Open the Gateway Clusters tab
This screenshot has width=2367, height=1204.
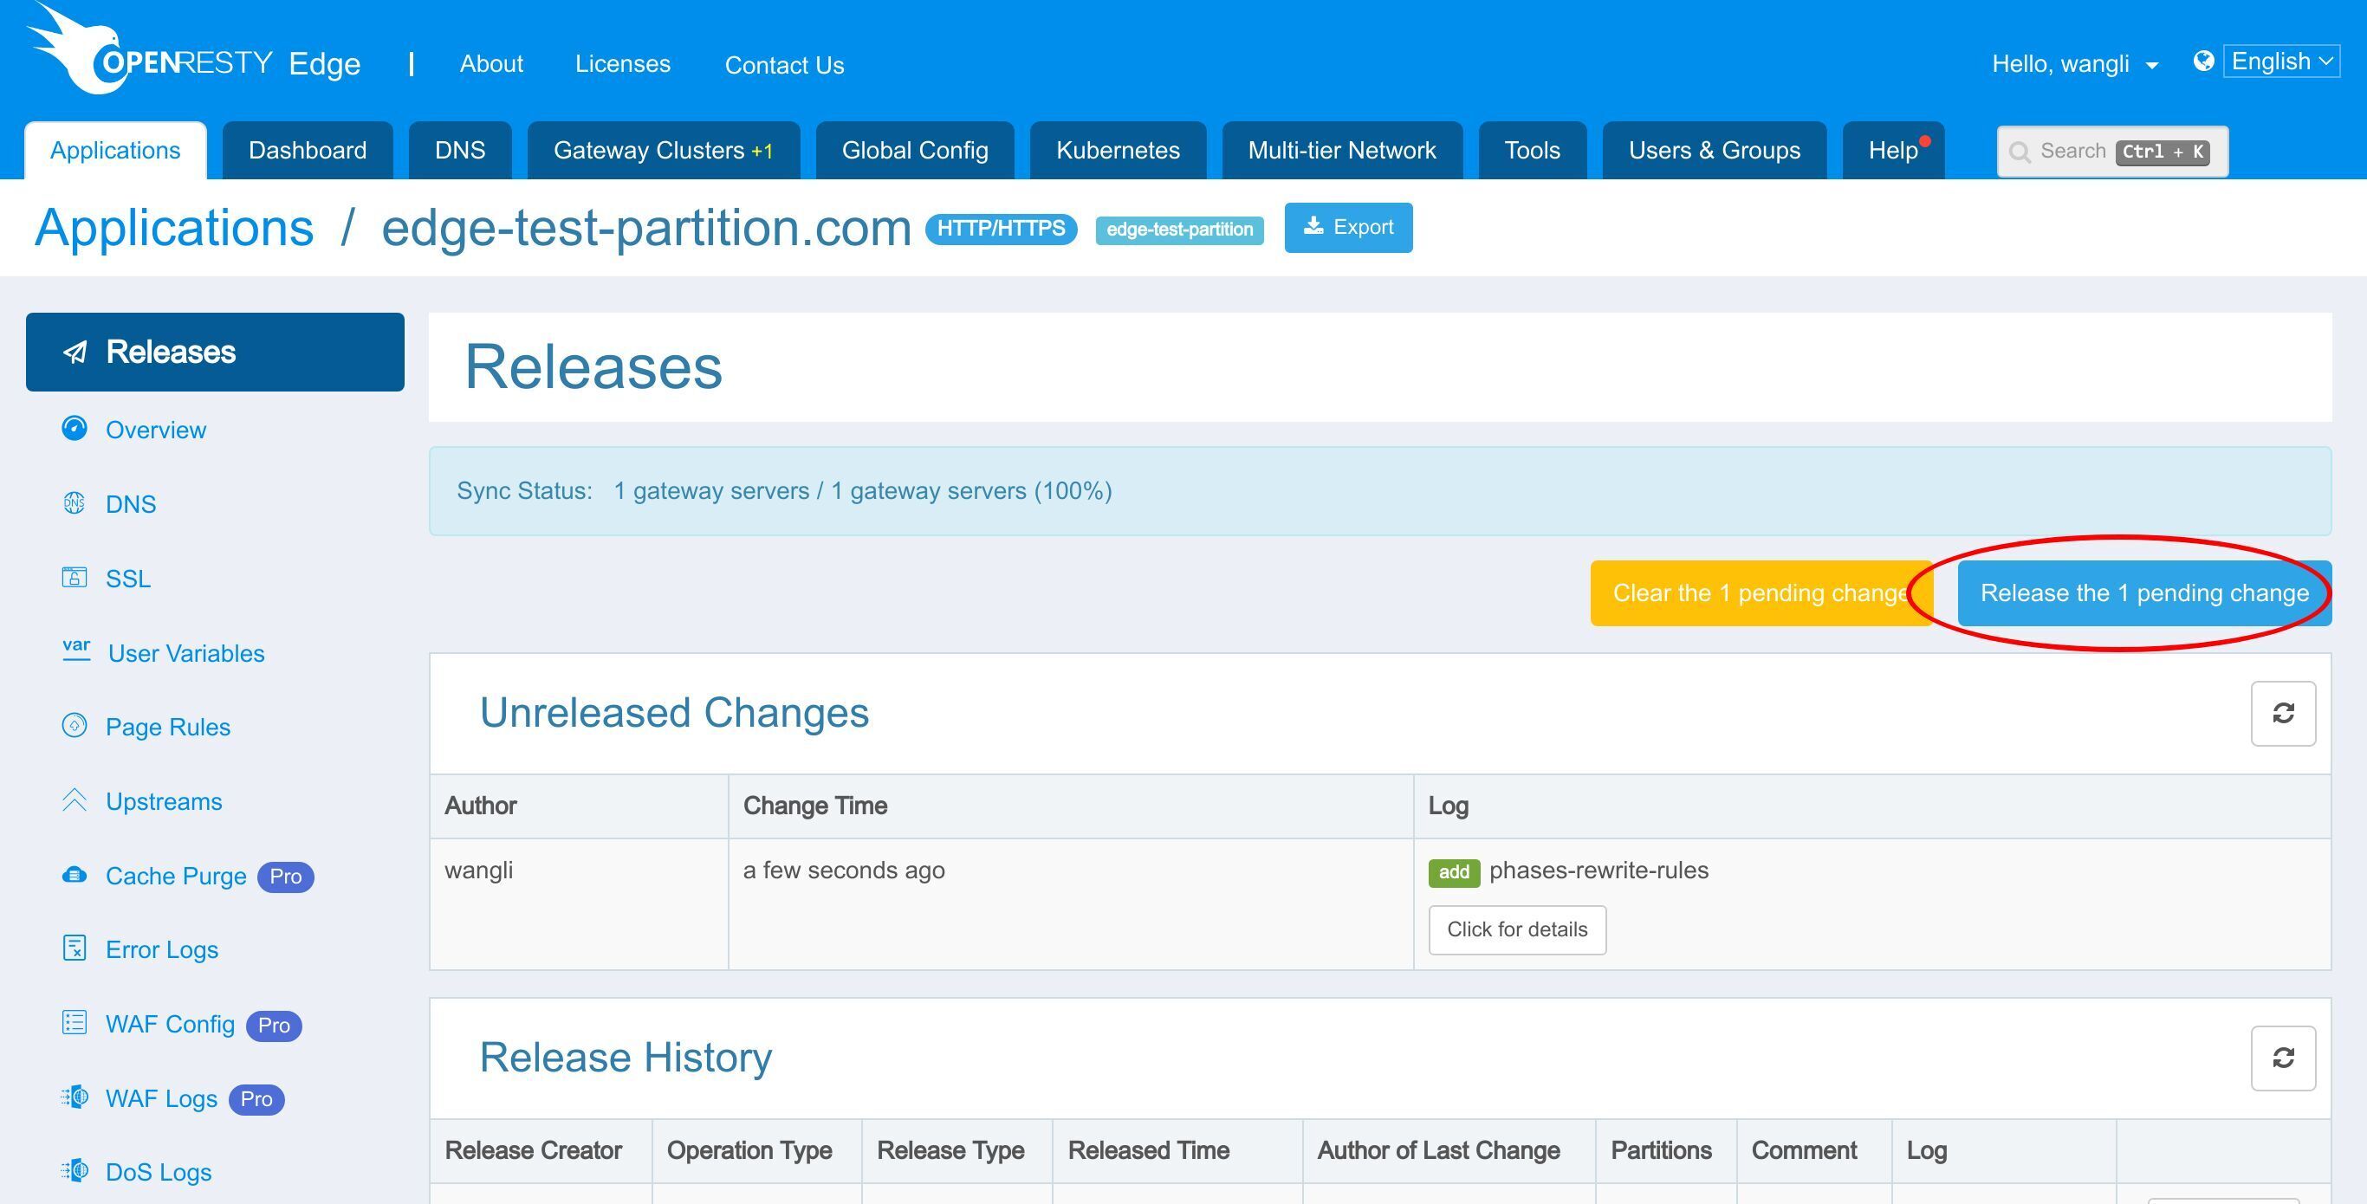coord(664,151)
